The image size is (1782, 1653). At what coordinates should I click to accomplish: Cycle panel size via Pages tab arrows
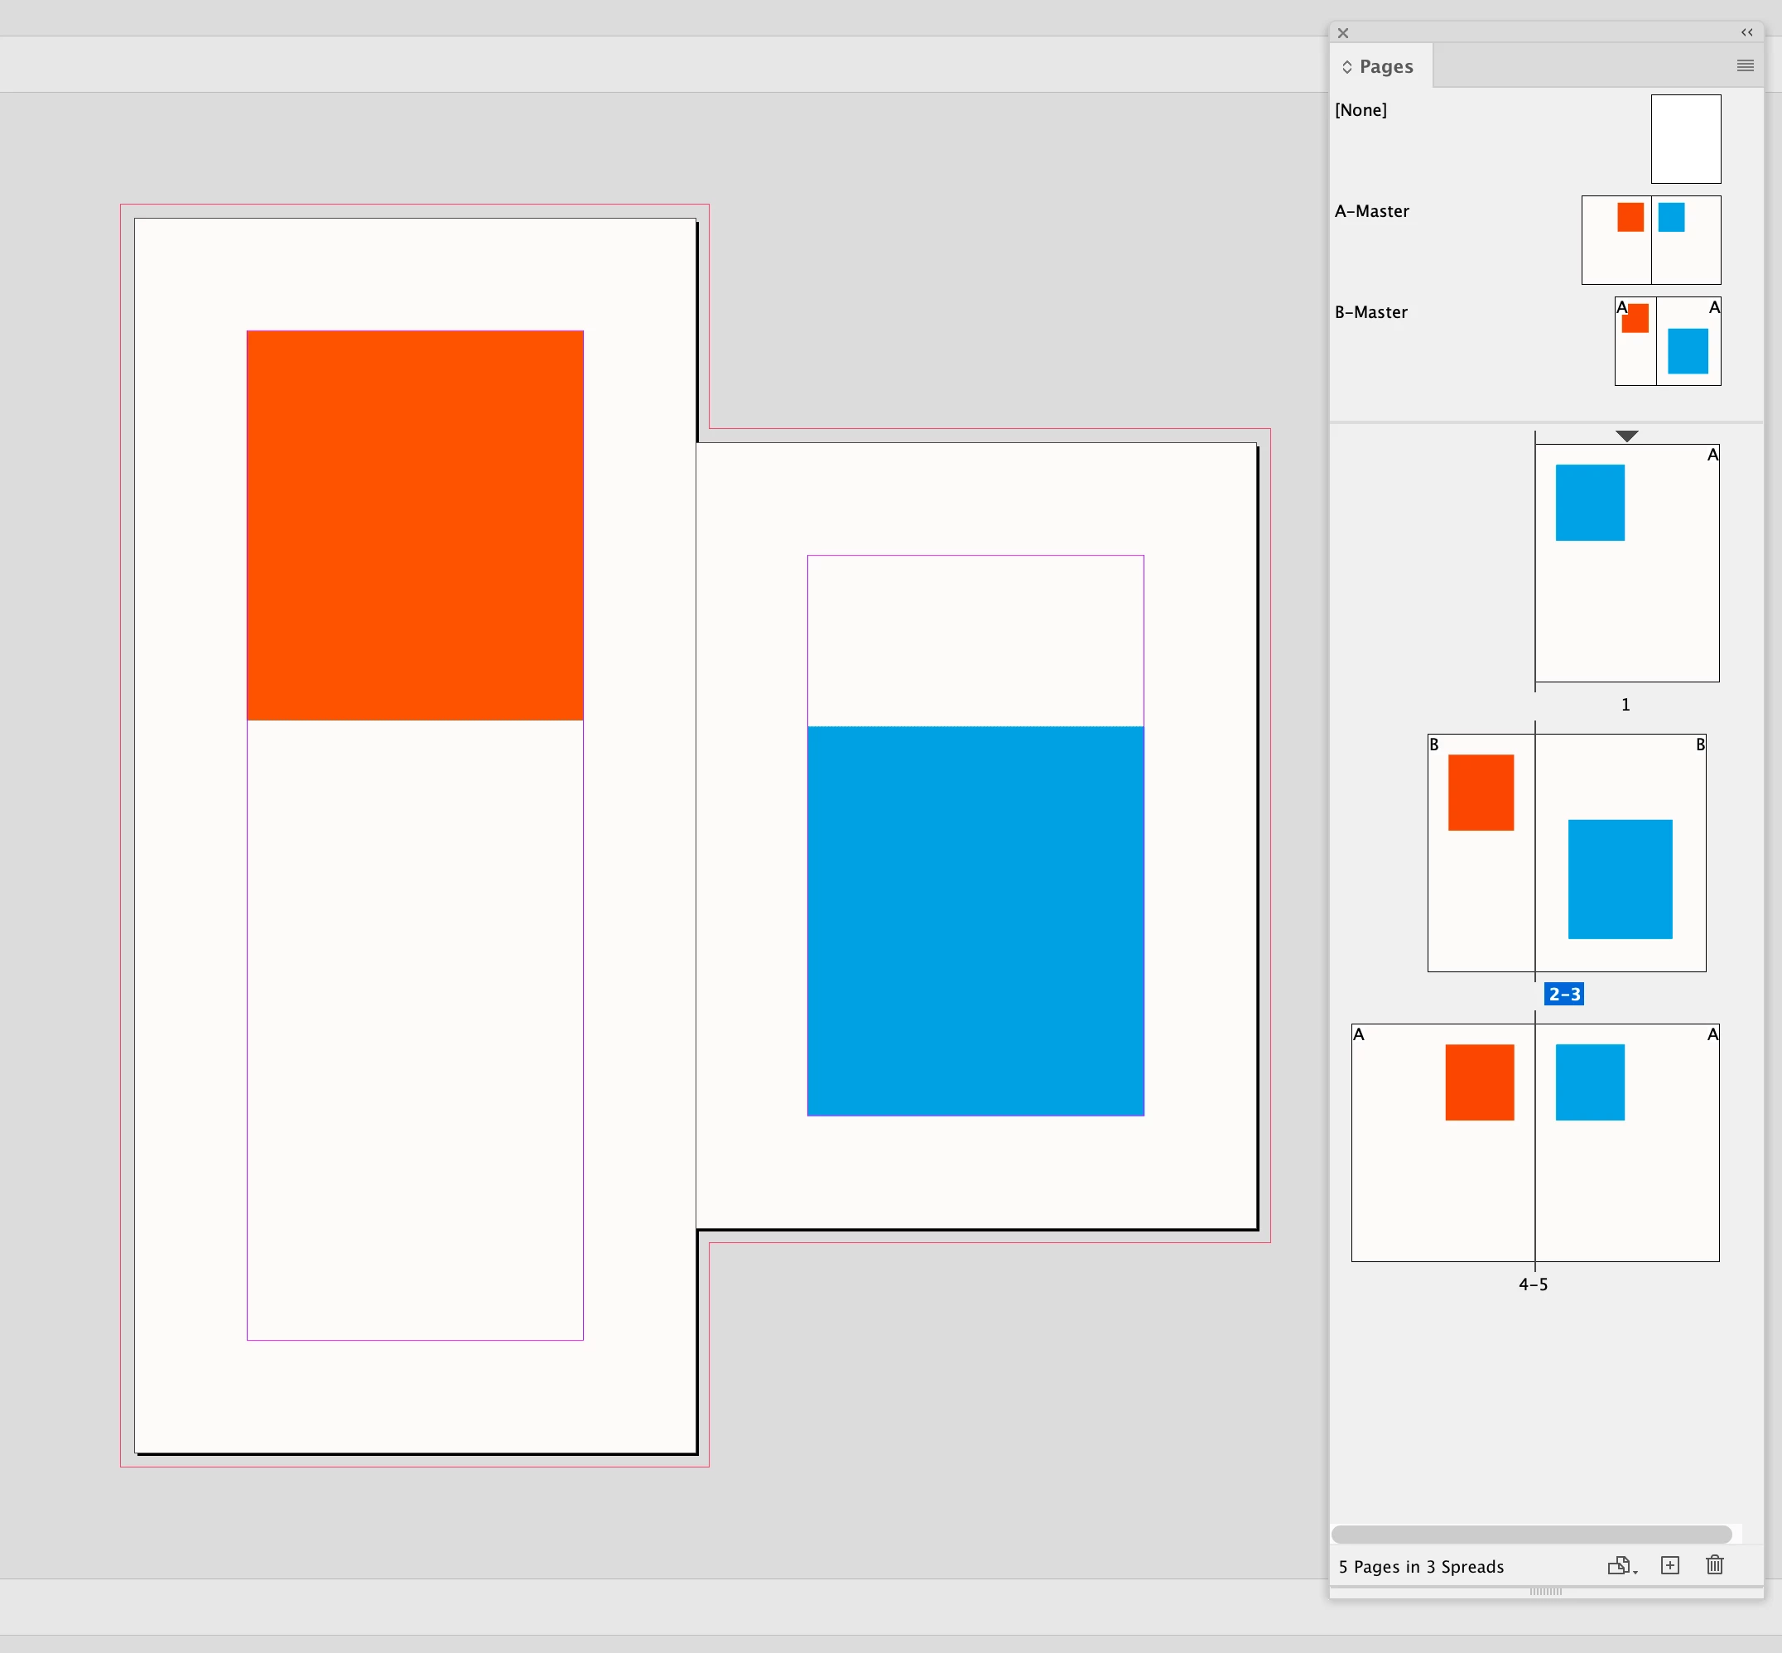coord(1347,67)
